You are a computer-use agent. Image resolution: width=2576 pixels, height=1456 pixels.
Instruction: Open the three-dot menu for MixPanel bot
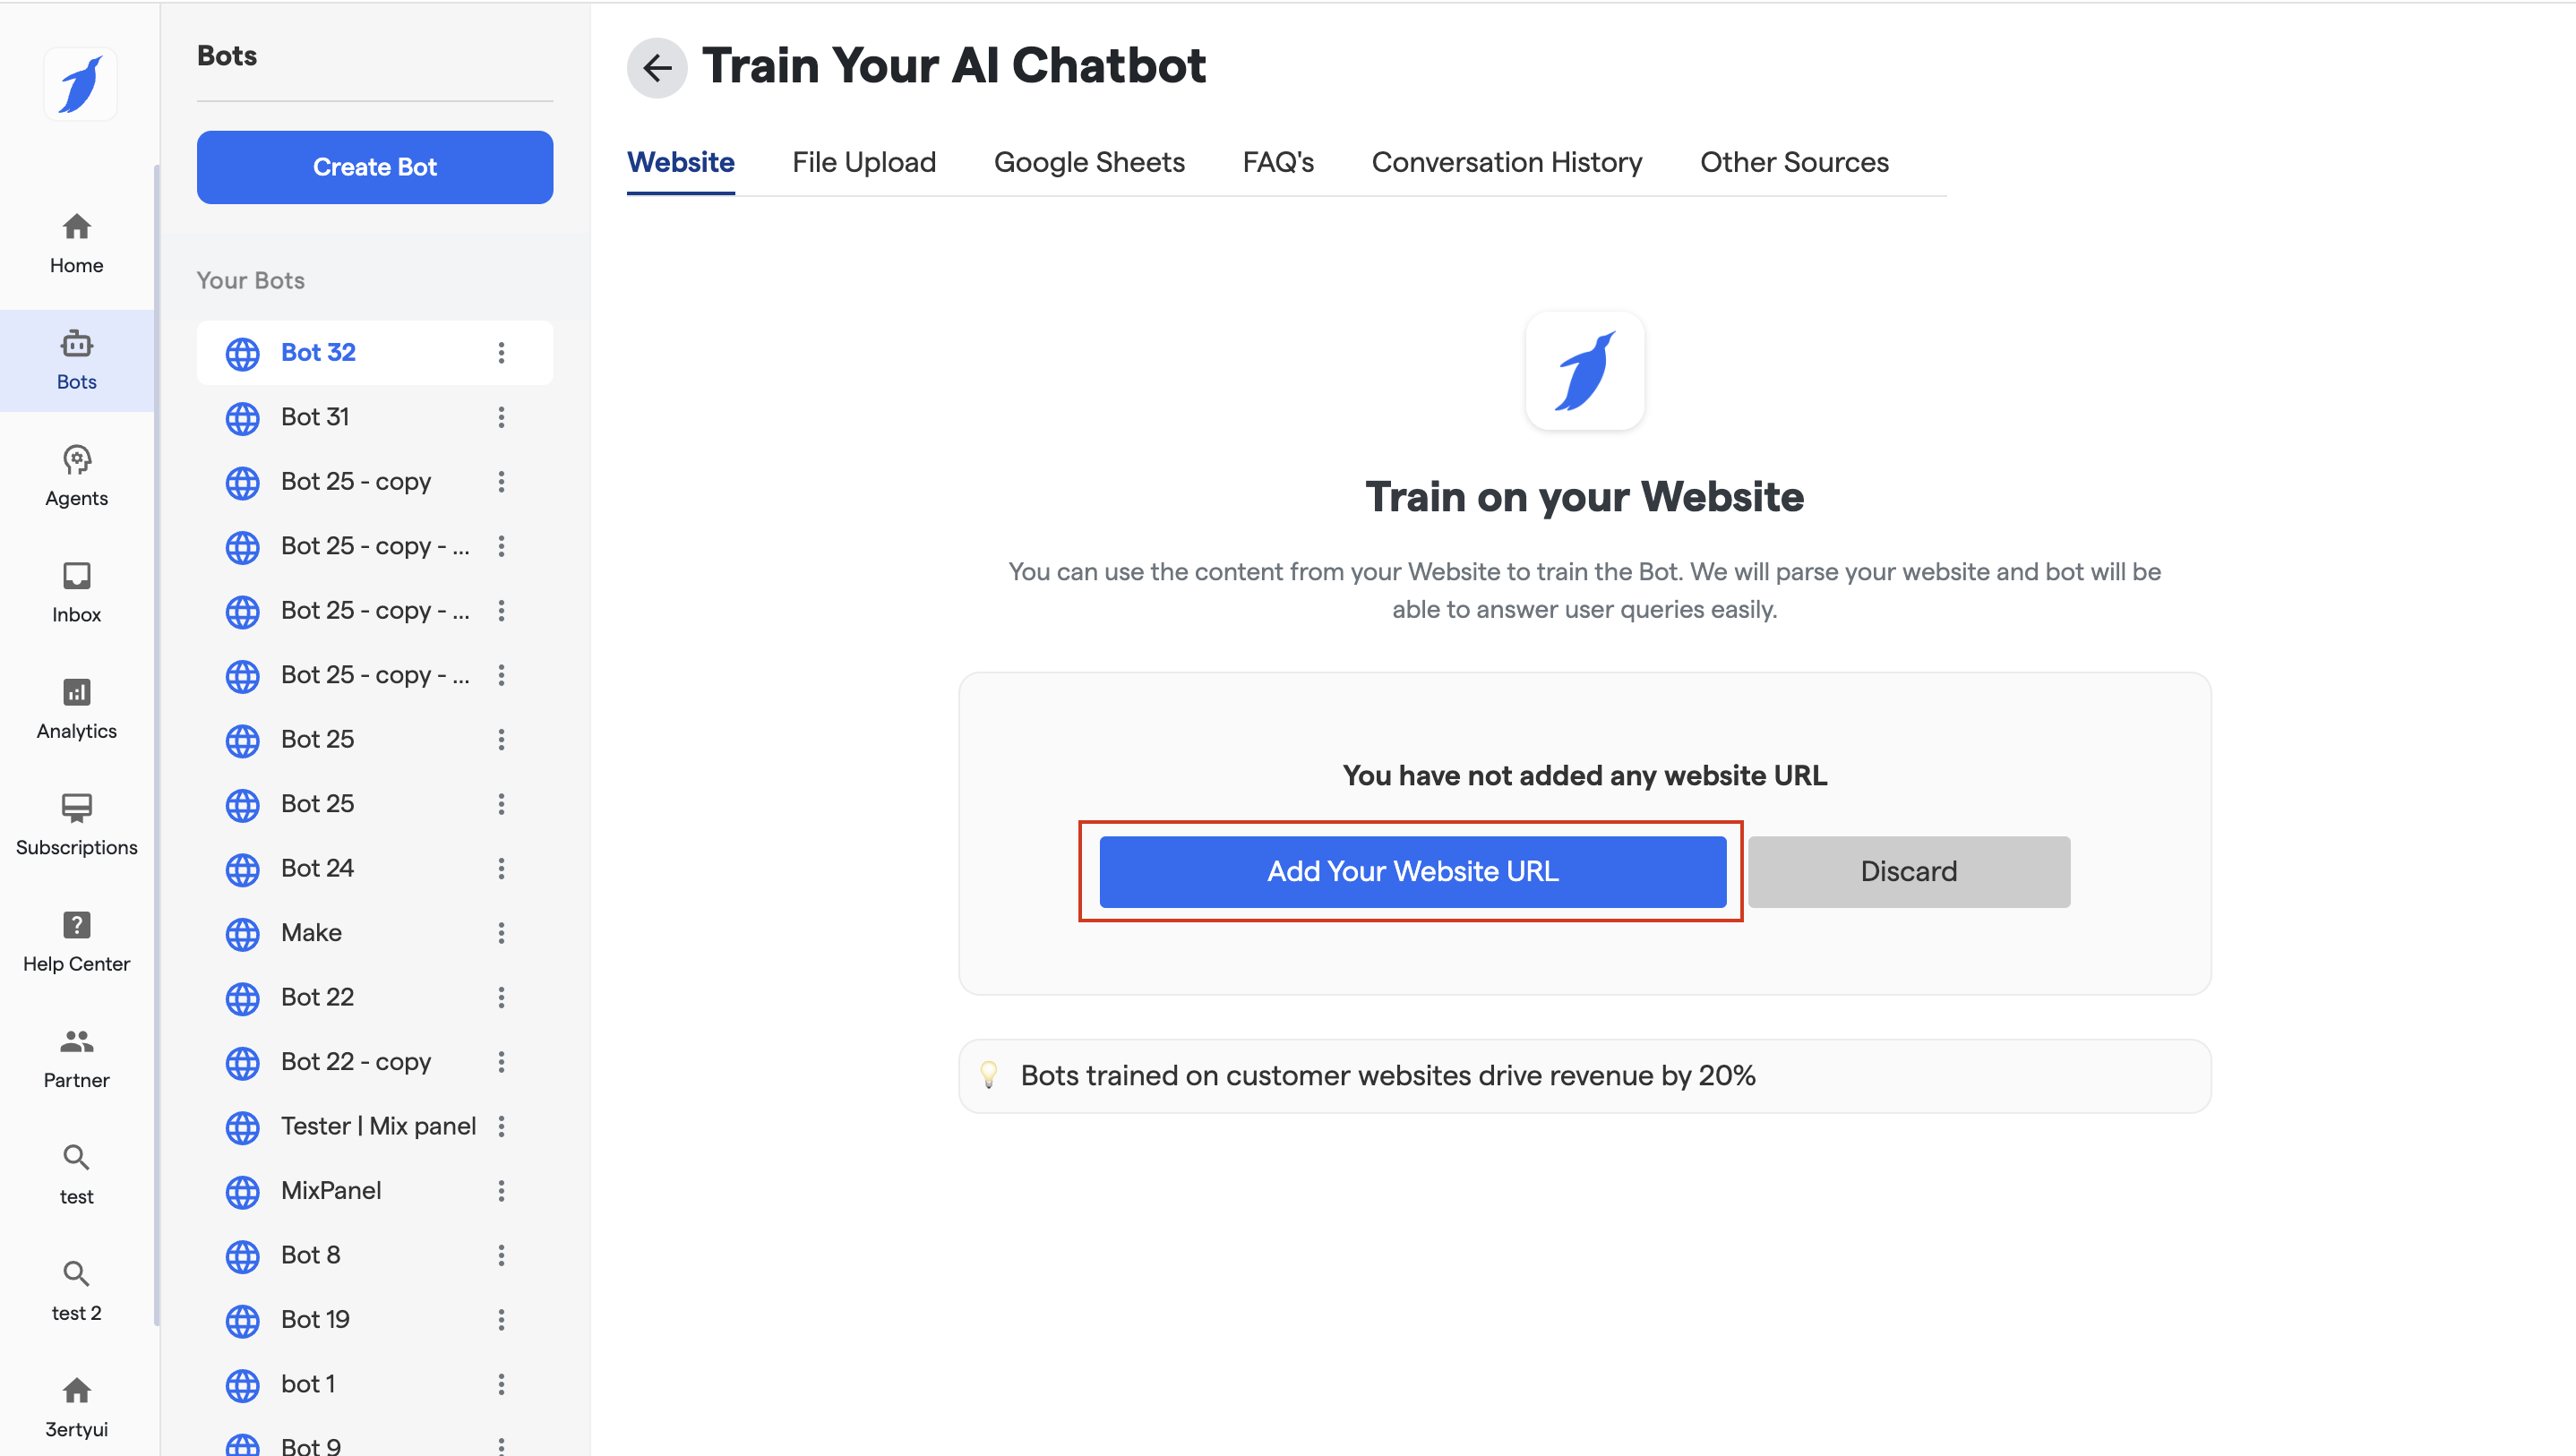point(501,1191)
